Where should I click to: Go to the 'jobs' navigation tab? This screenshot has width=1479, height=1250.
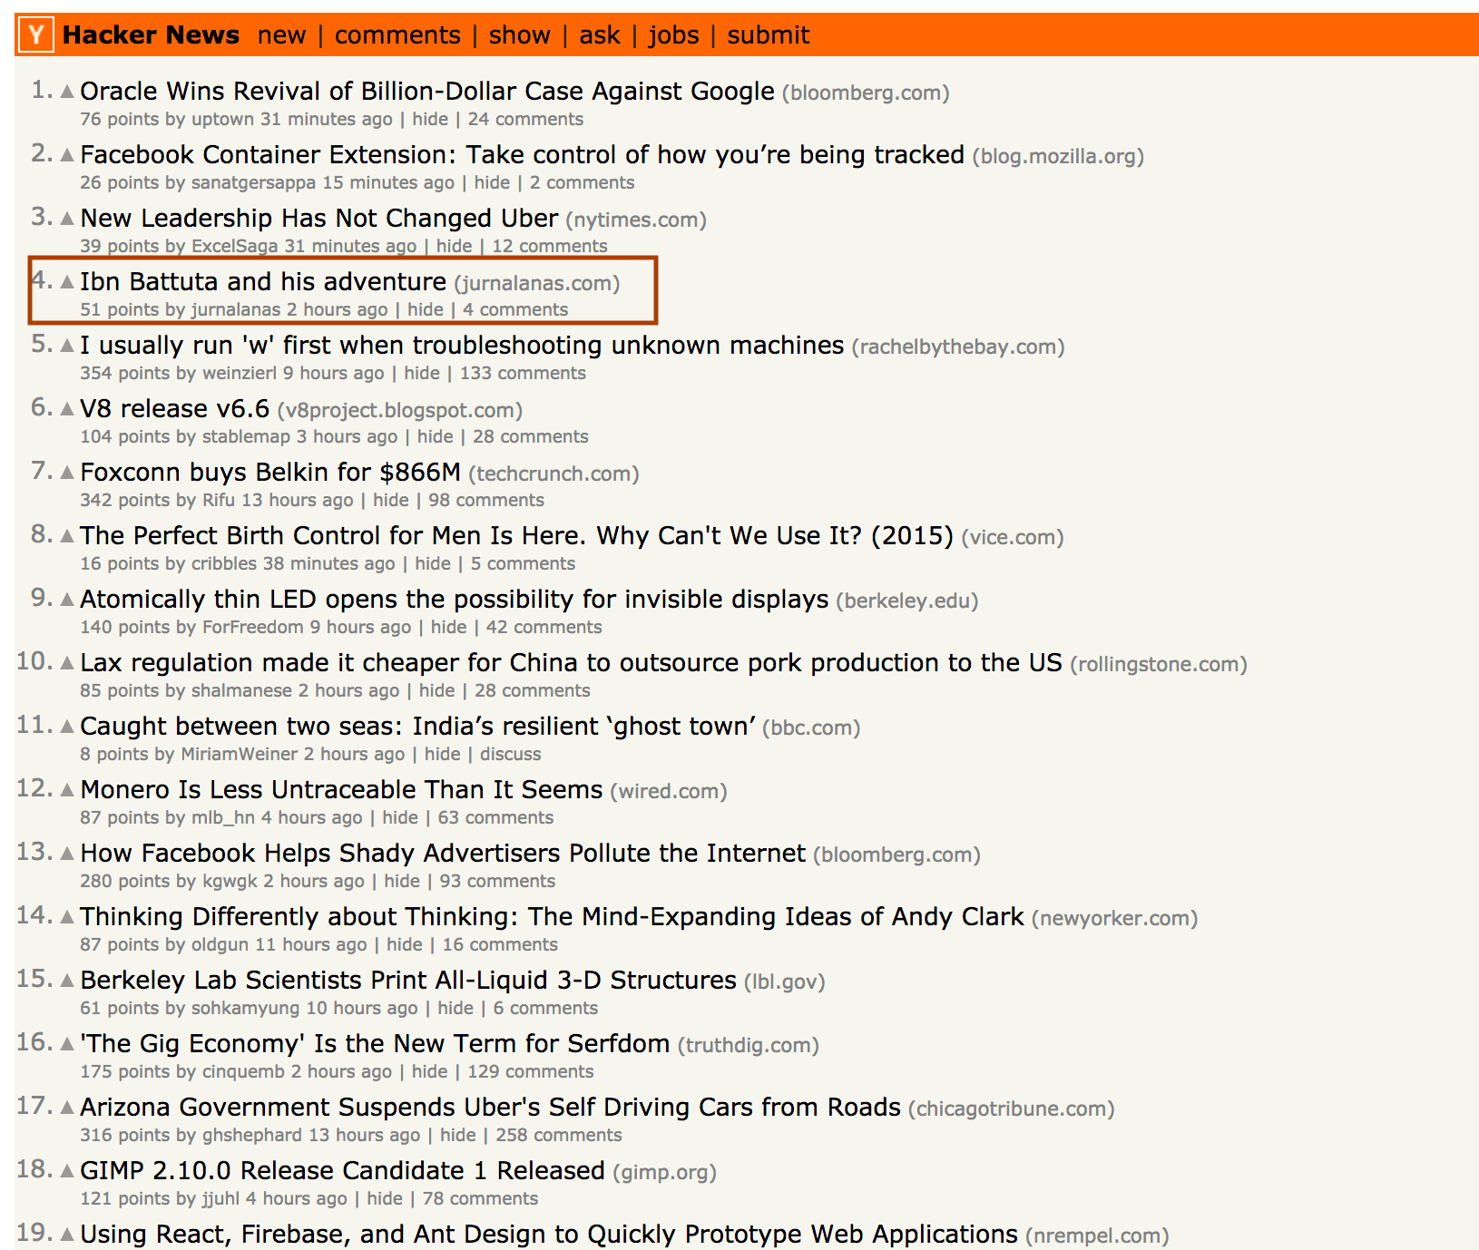(673, 35)
